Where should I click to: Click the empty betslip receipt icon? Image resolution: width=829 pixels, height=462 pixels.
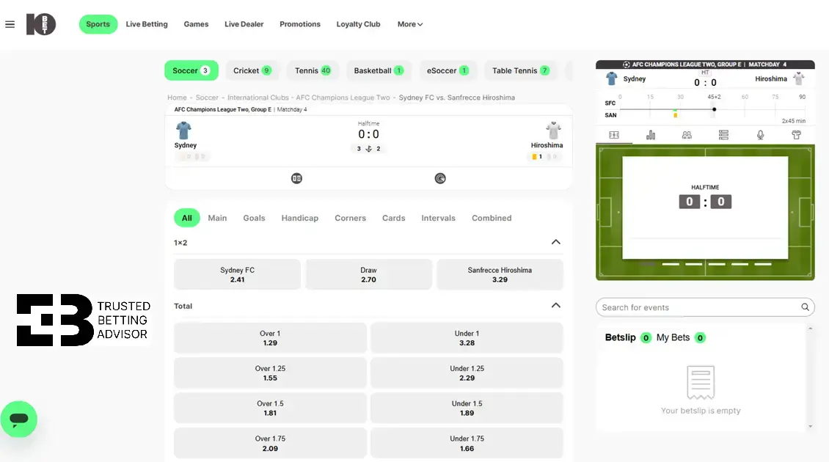coord(701,382)
